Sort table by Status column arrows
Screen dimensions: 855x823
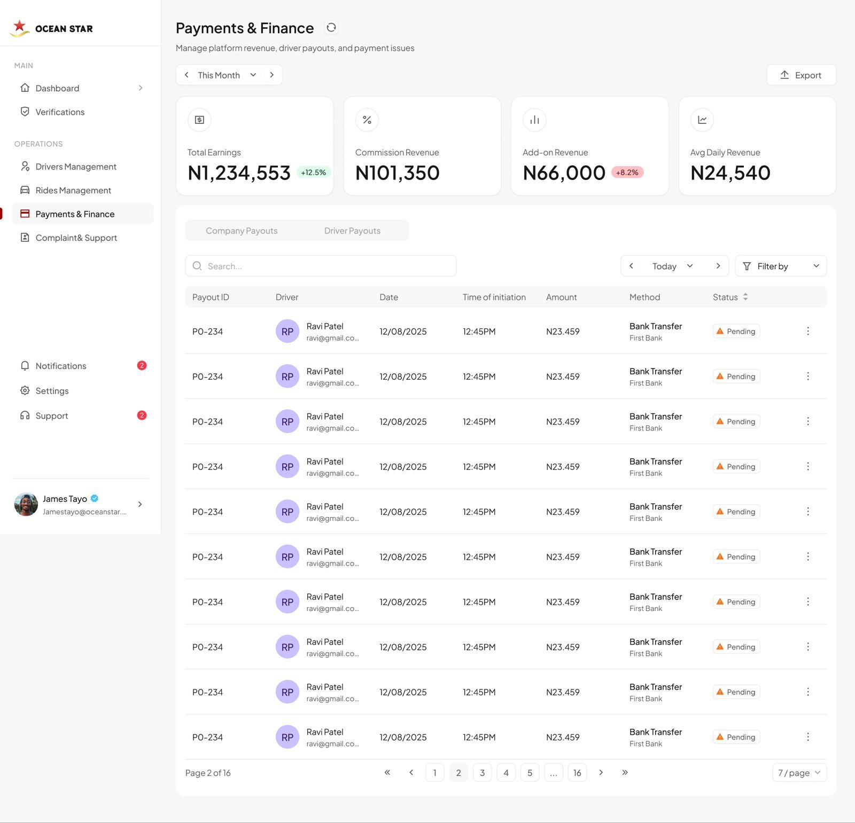(x=745, y=297)
